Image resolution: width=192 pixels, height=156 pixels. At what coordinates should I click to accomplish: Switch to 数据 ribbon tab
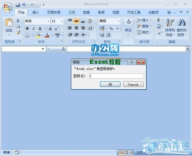click(86, 12)
